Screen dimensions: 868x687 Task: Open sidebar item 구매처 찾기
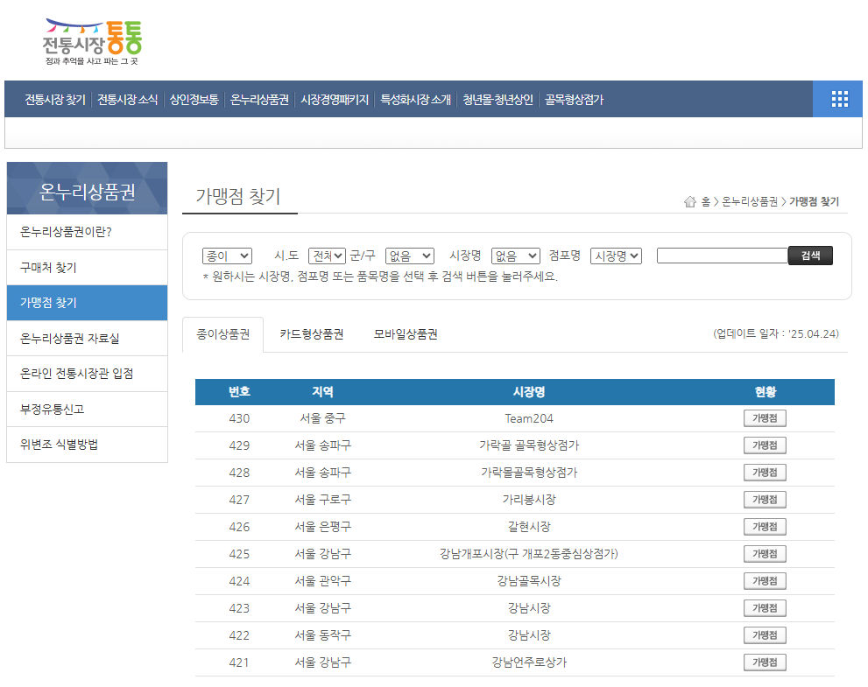pos(87,268)
